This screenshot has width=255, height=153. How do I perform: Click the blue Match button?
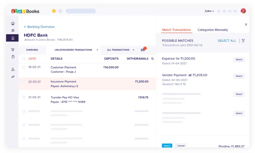167,146
